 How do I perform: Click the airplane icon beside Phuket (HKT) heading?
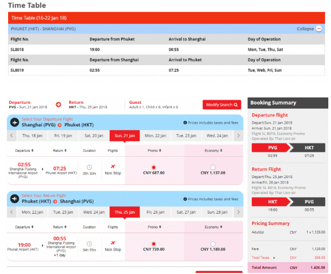tap(15, 199)
